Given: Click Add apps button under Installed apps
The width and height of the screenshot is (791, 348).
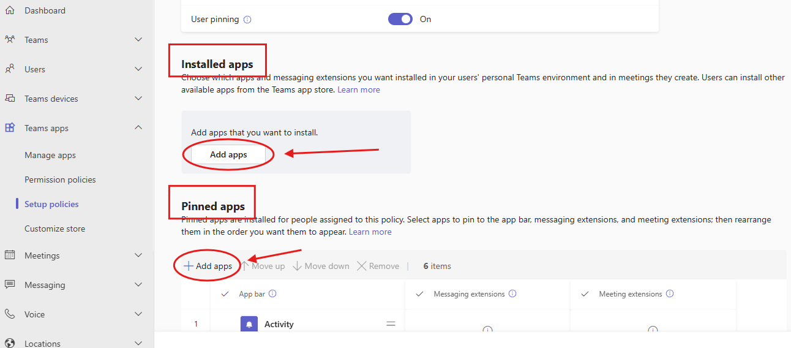Looking at the screenshot, I should point(228,155).
